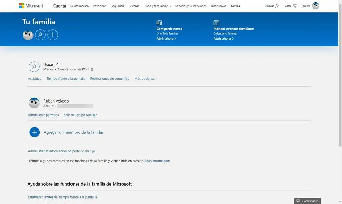Click Usuario1's profile avatar icon
342x204 pixels.
[34, 67]
